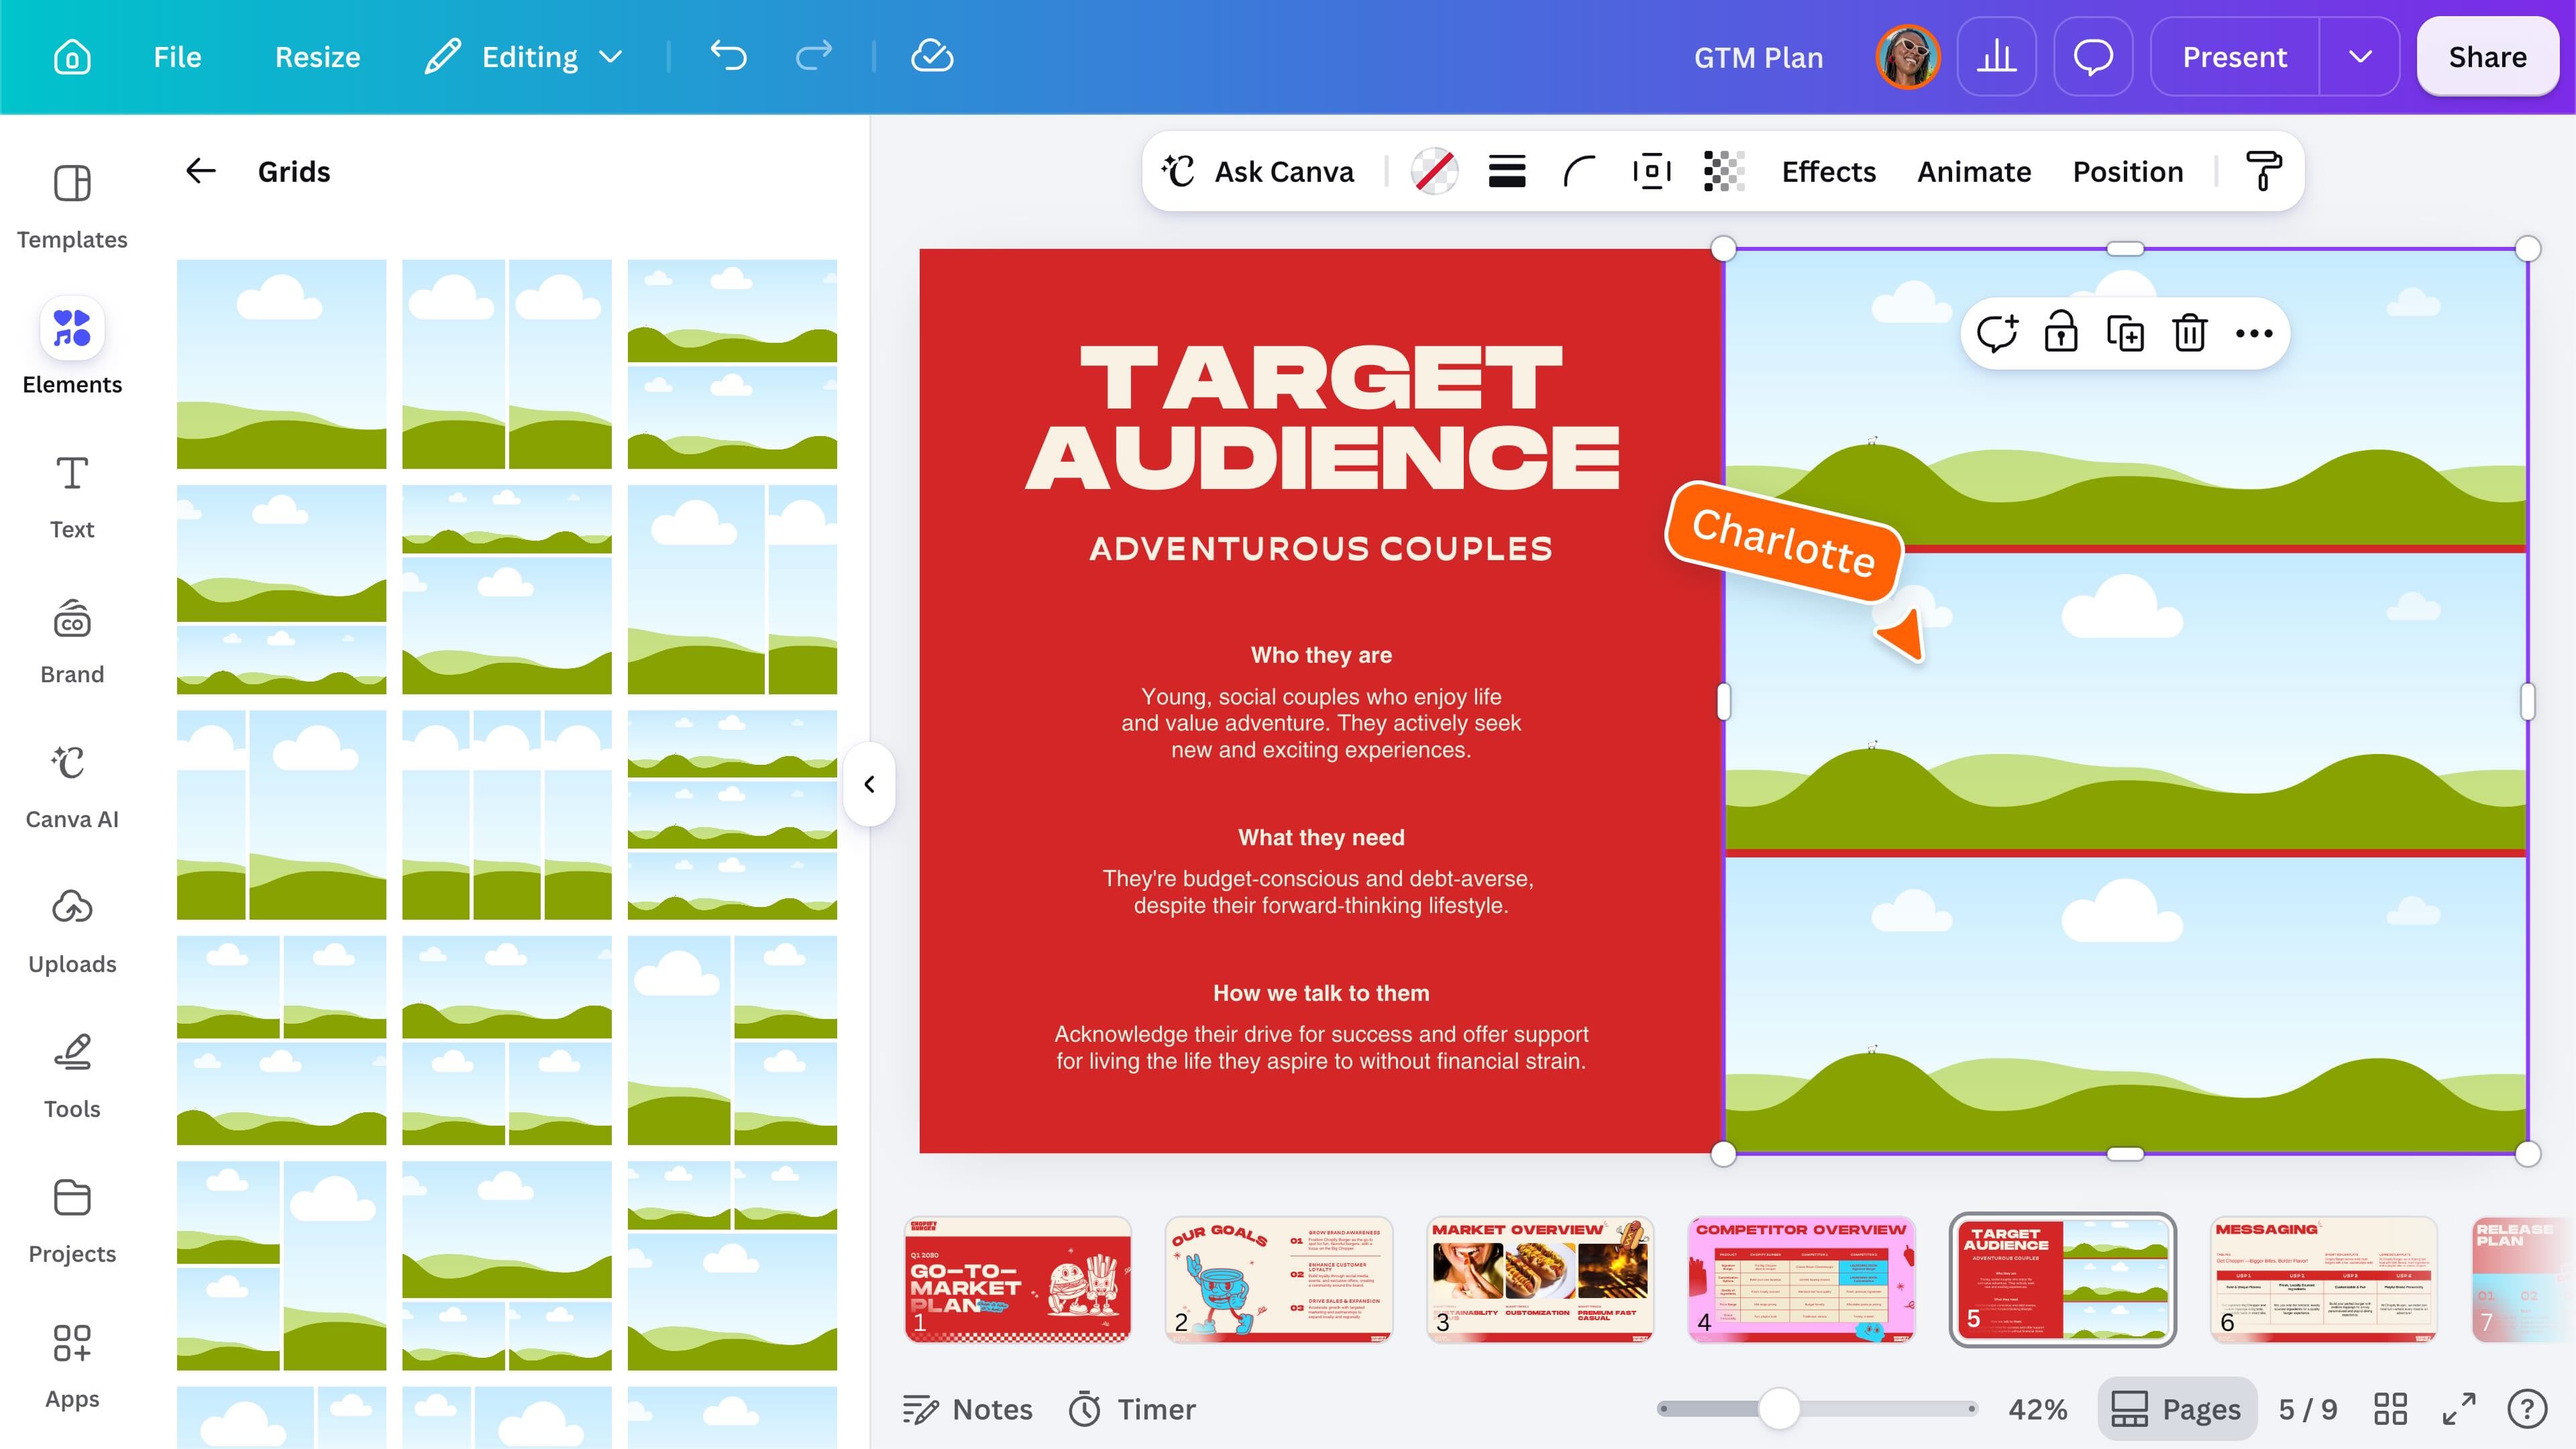Viewport: 2576px width, 1449px height.
Task: Open the comments speech bubble
Action: tap(2093, 57)
